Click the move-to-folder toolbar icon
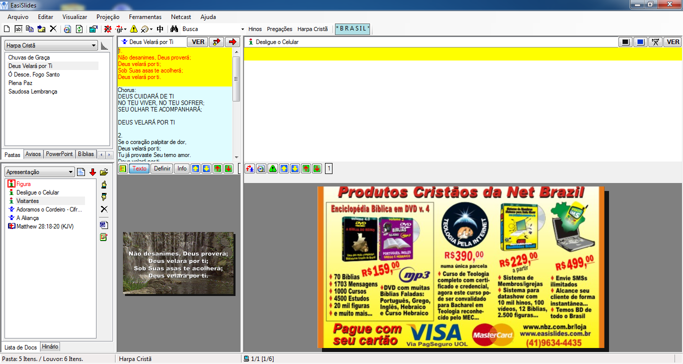 pos(41,29)
